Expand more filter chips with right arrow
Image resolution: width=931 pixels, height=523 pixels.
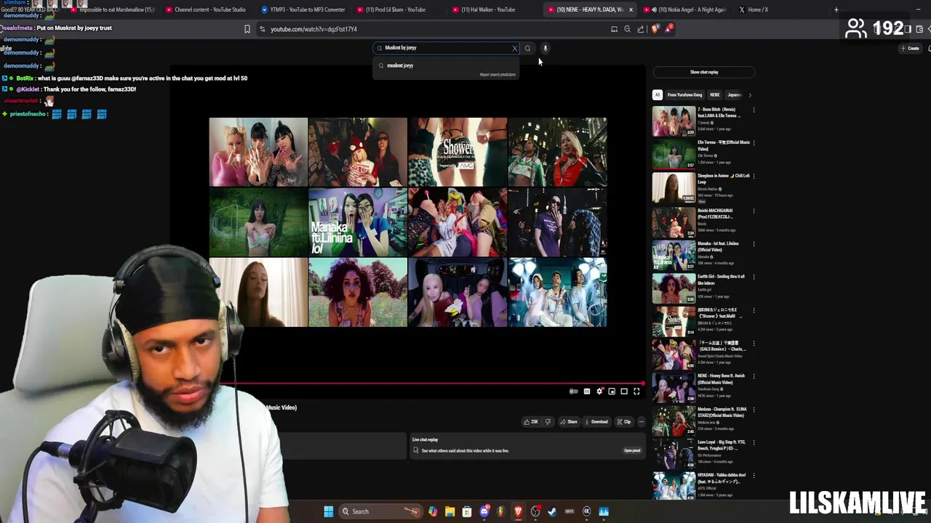tap(750, 94)
